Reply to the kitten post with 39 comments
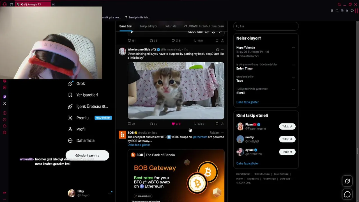The image size is (359, 202). click(x=131, y=124)
